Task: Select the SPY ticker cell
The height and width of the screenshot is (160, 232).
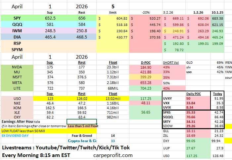Action: point(17,18)
